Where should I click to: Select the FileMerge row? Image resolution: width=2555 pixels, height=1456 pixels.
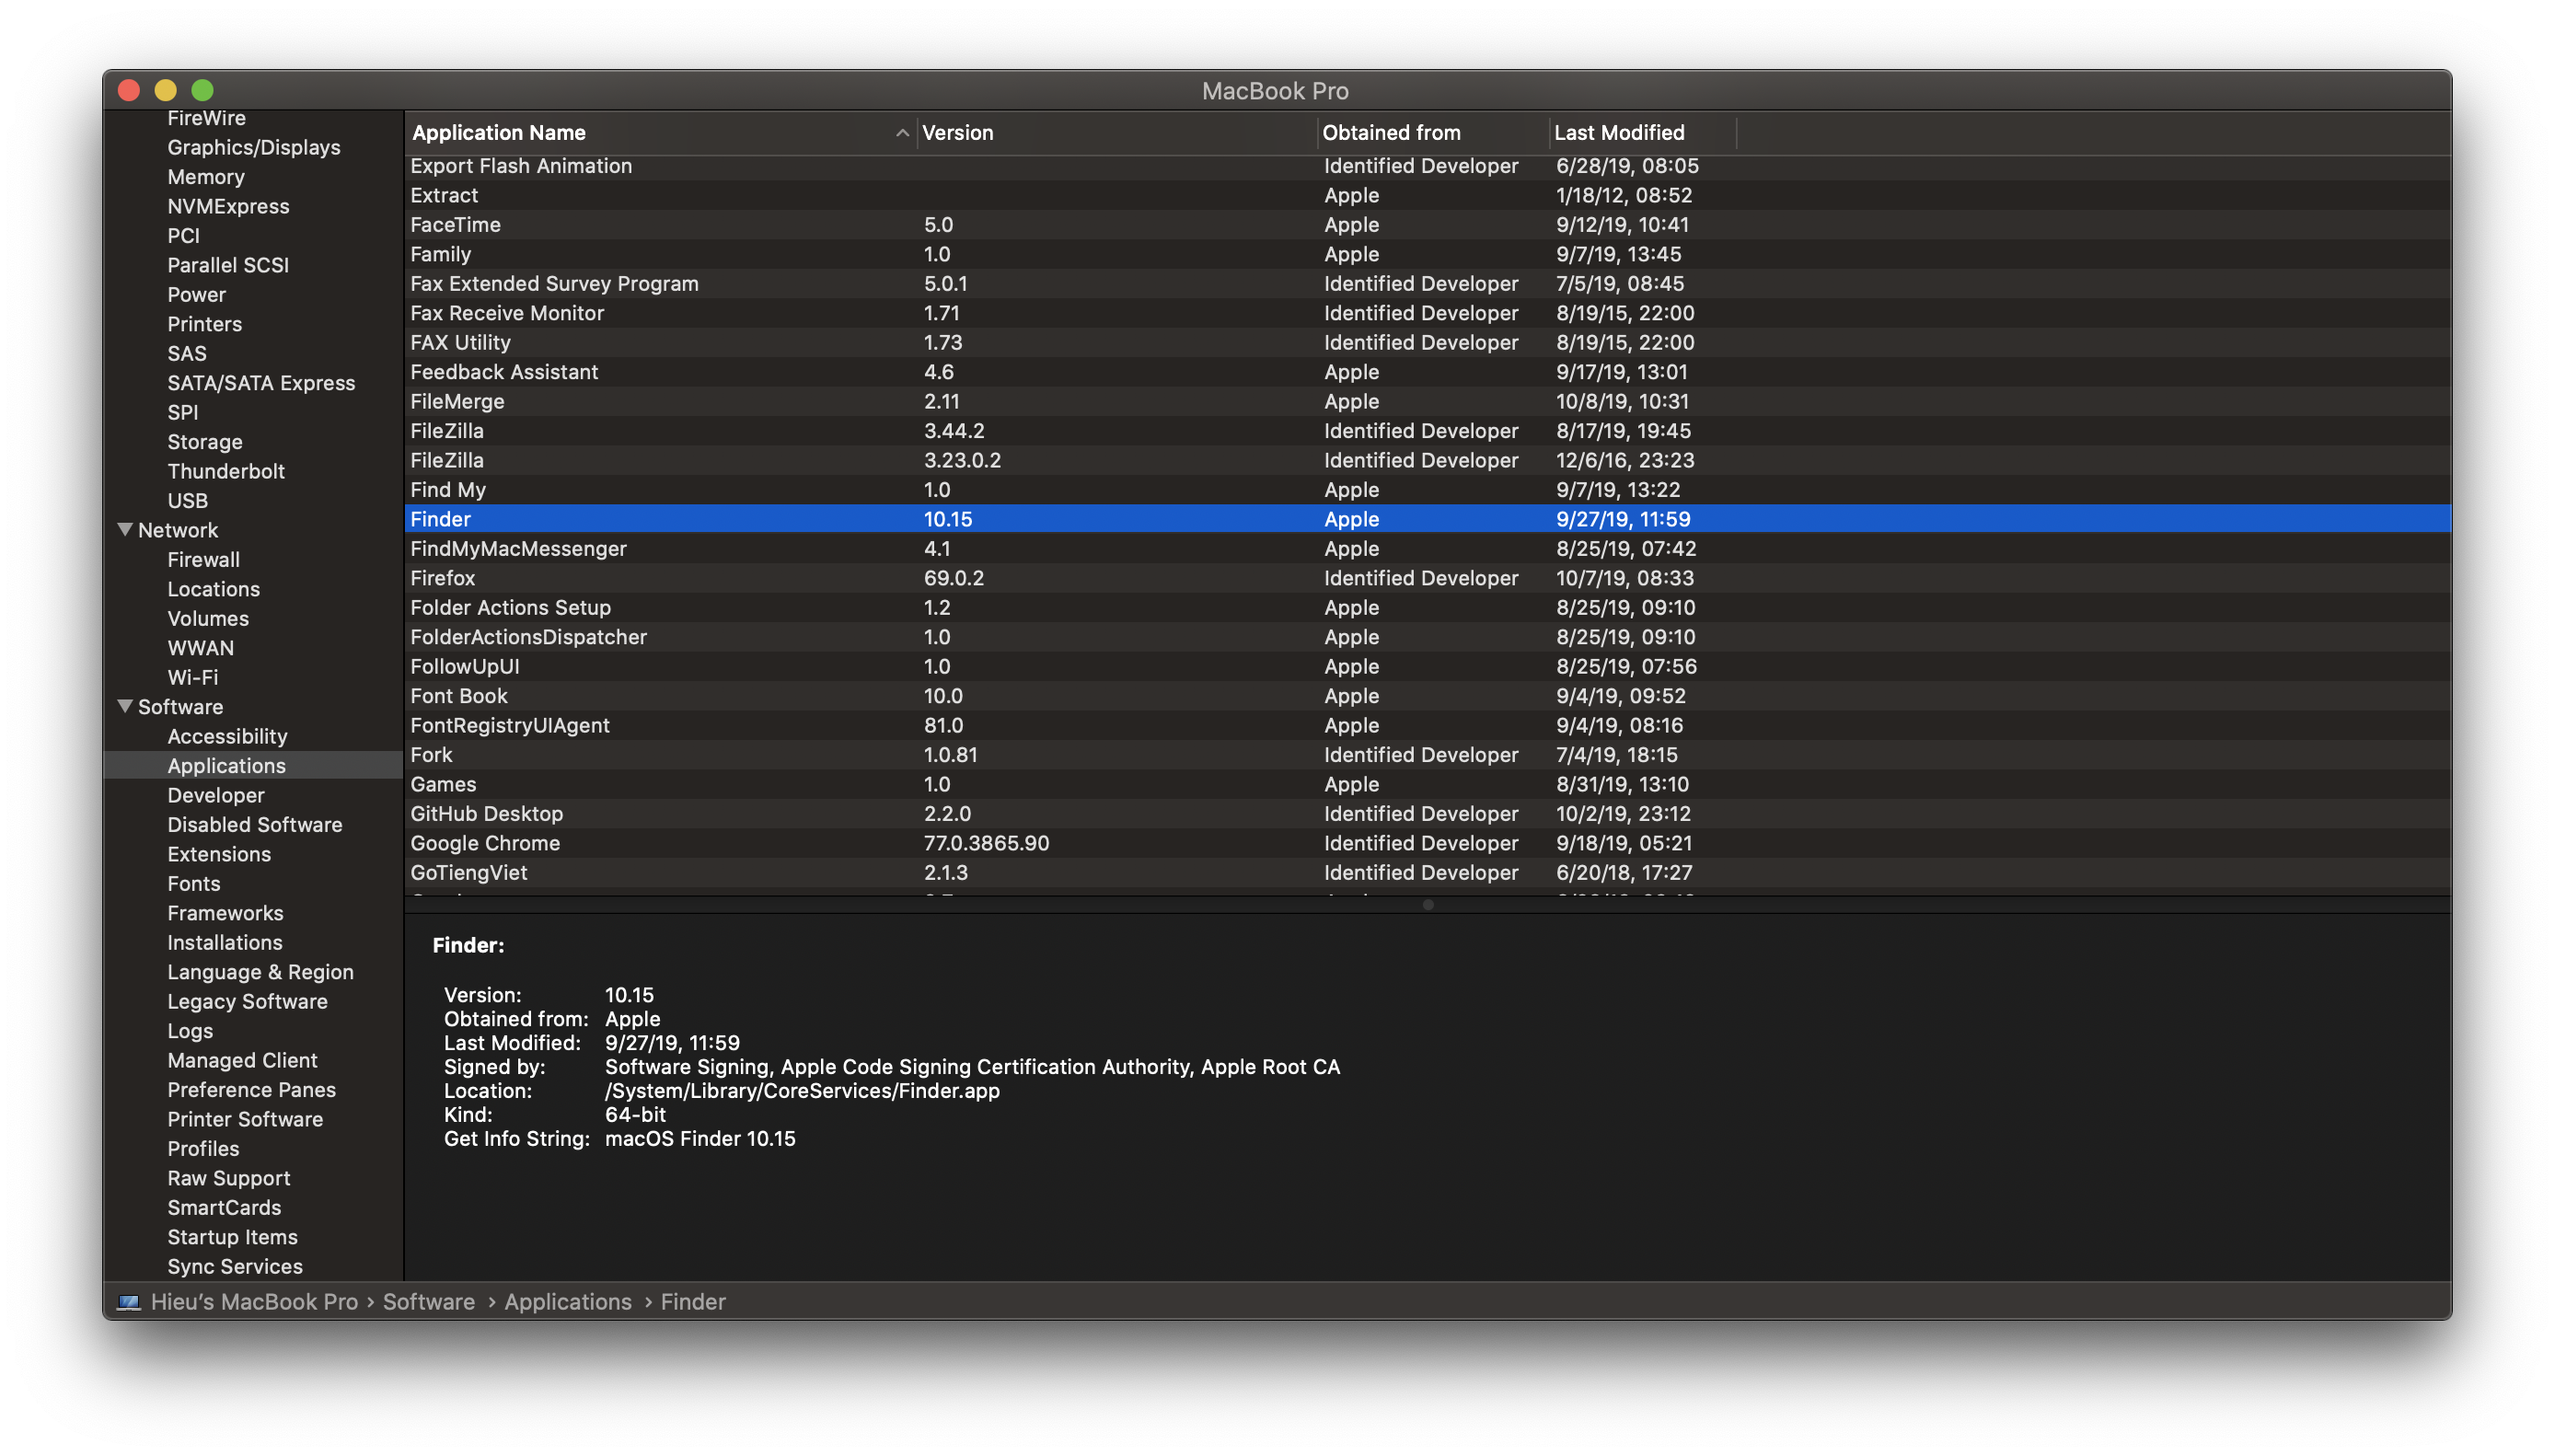click(1427, 401)
